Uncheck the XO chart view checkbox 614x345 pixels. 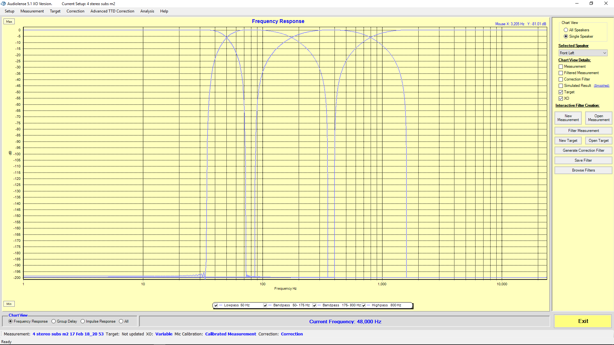[561, 98]
